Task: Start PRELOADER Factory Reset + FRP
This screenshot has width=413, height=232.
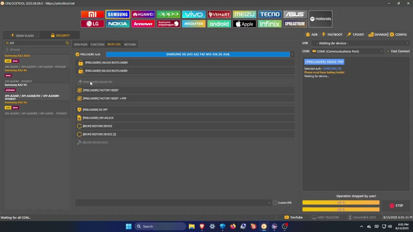Action: 185,99
